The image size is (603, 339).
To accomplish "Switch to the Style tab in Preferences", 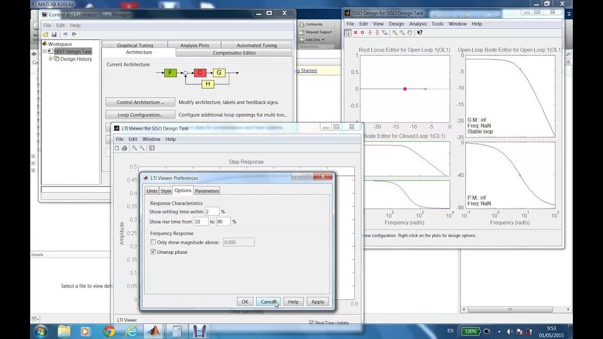I will 166,191.
